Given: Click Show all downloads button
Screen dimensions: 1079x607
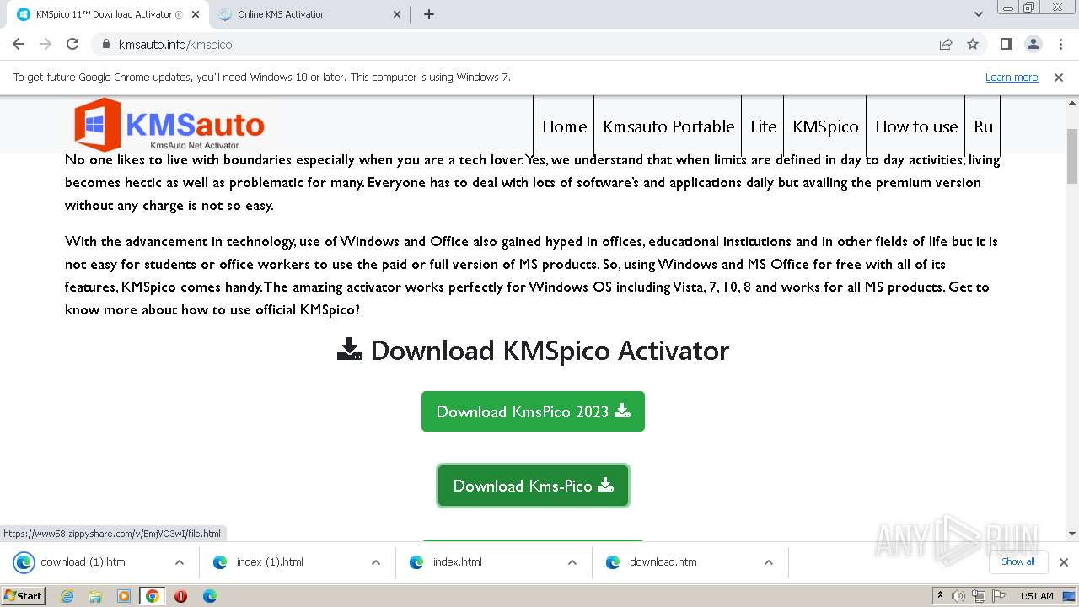Looking at the screenshot, I should 1017,561.
